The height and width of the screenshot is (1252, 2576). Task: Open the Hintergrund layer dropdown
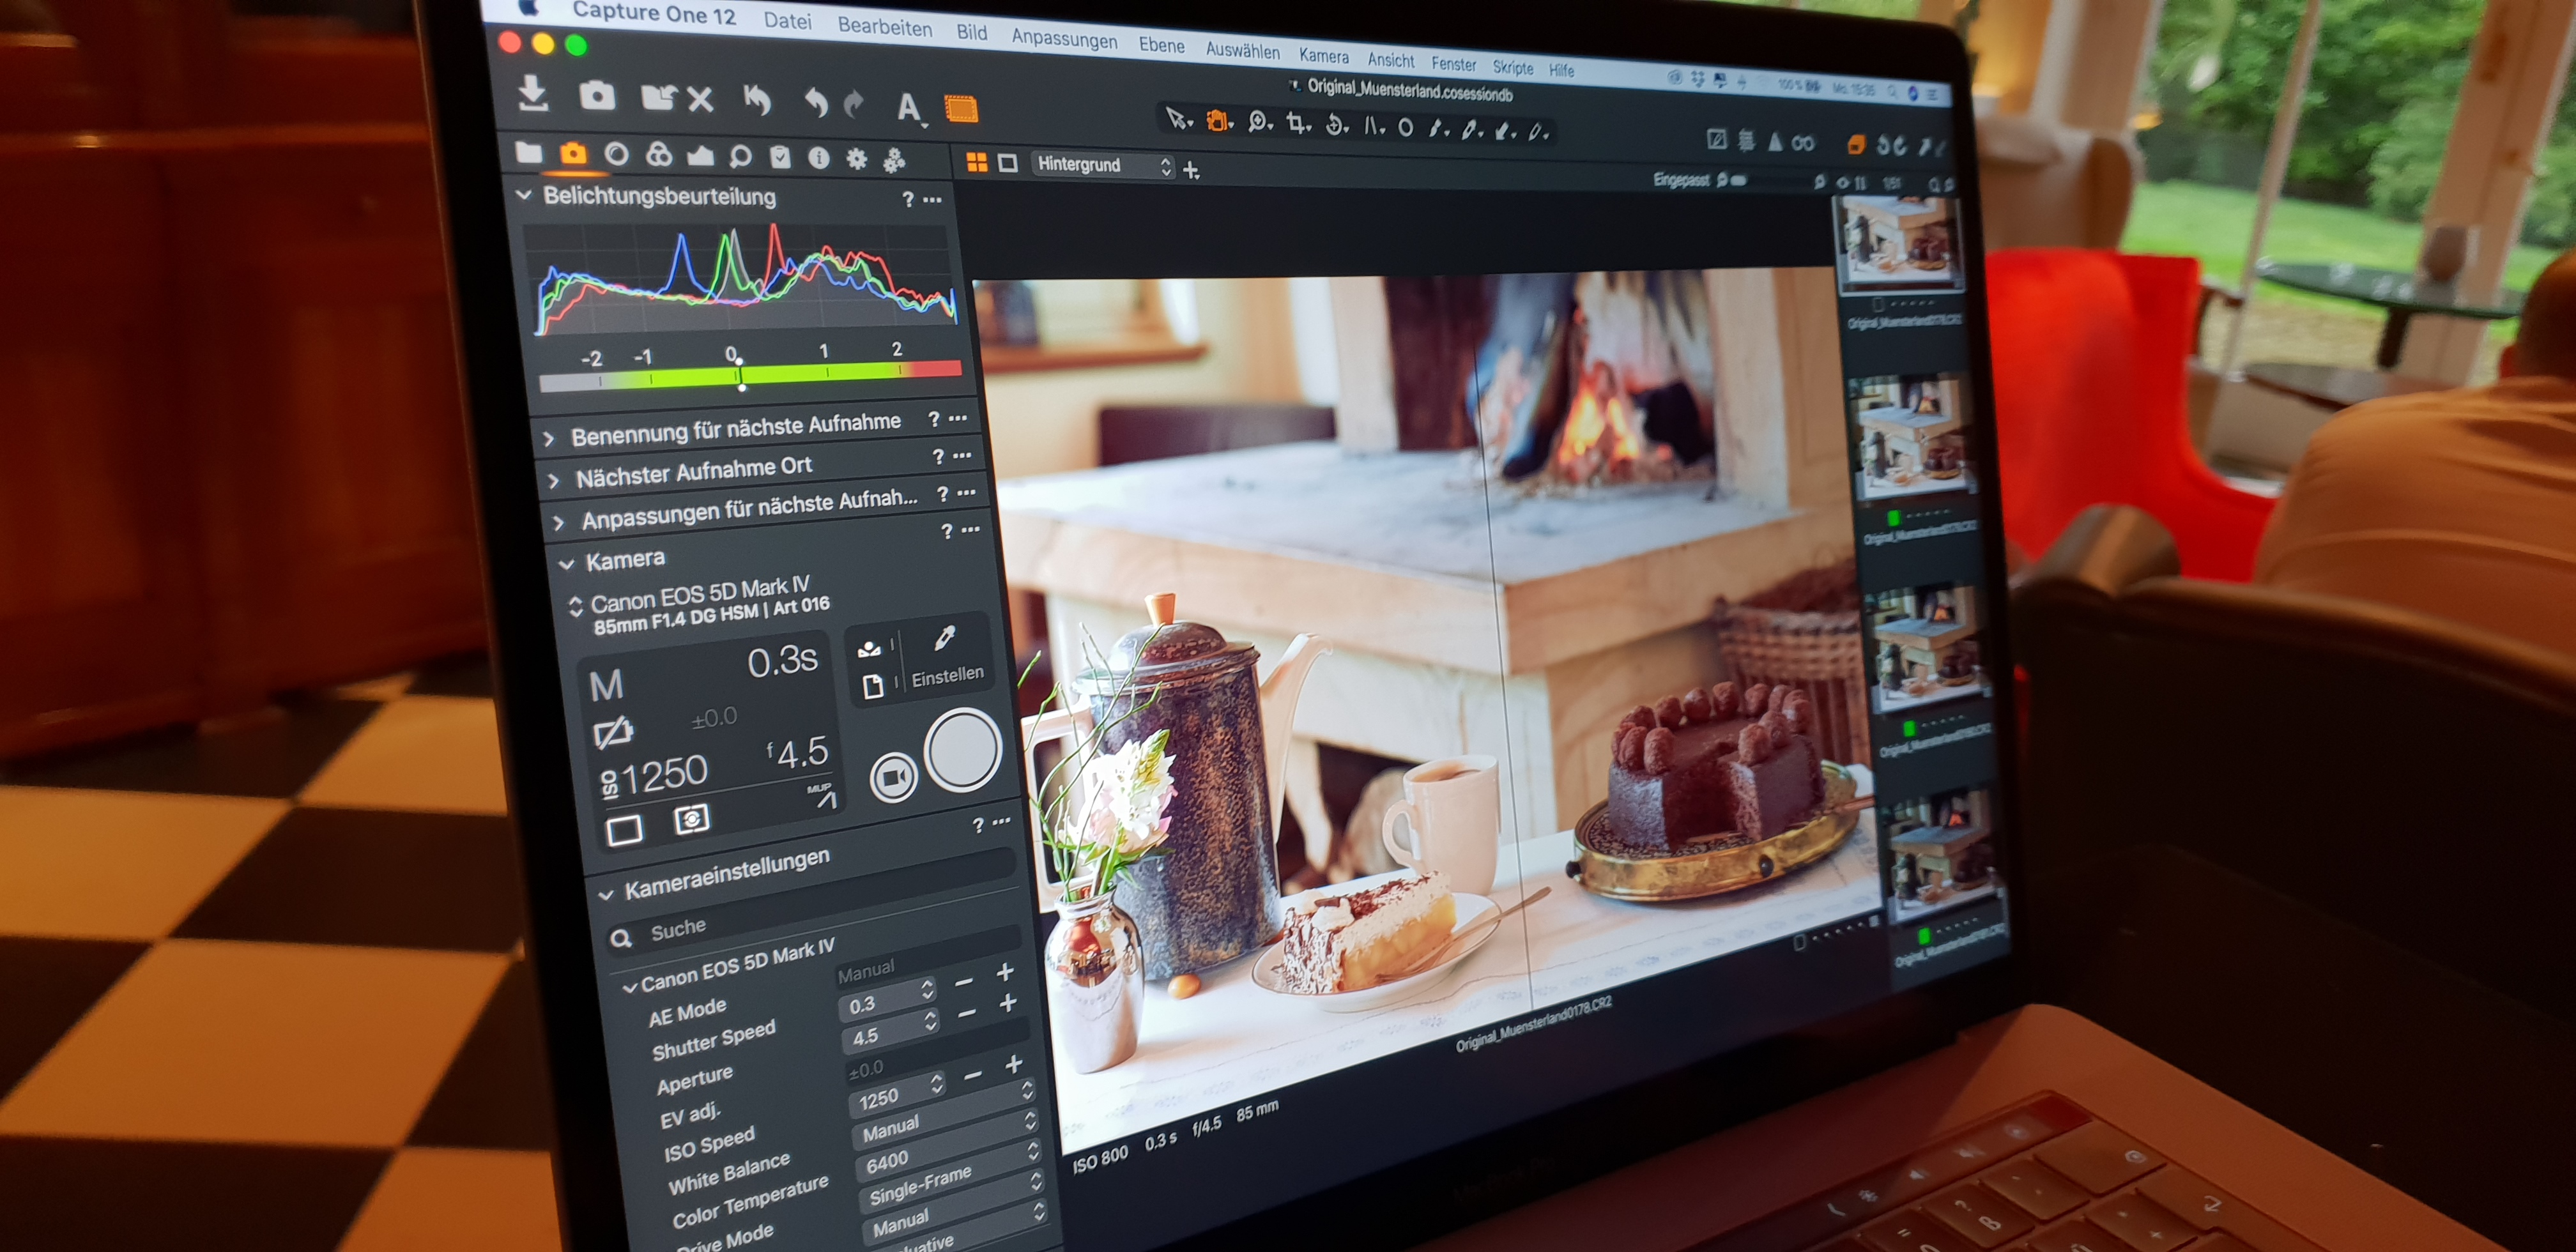(1103, 165)
